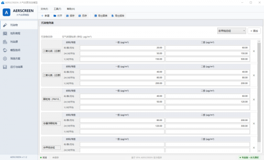The height and width of the screenshot is (160, 264).
Task: Remove the bottom 非甲烷总烃 pollutant with its X
Action: 254,148
